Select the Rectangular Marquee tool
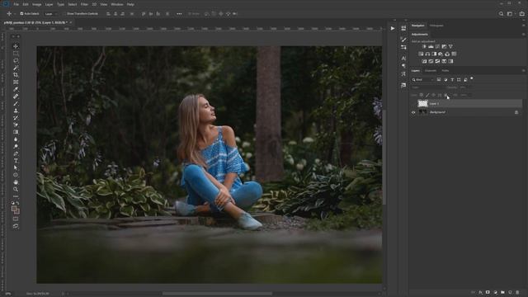 [16, 53]
